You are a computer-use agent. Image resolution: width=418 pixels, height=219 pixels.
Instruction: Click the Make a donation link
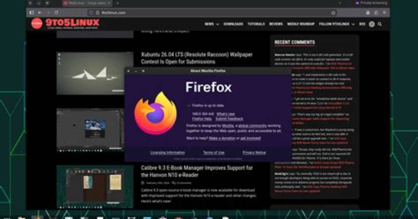coord(222,138)
